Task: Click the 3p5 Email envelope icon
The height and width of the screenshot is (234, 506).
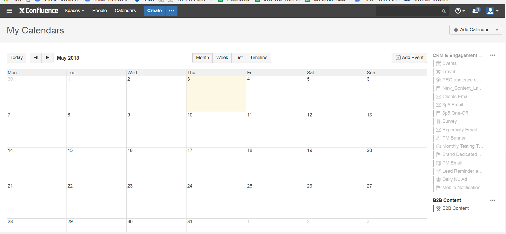Action: click(438, 105)
